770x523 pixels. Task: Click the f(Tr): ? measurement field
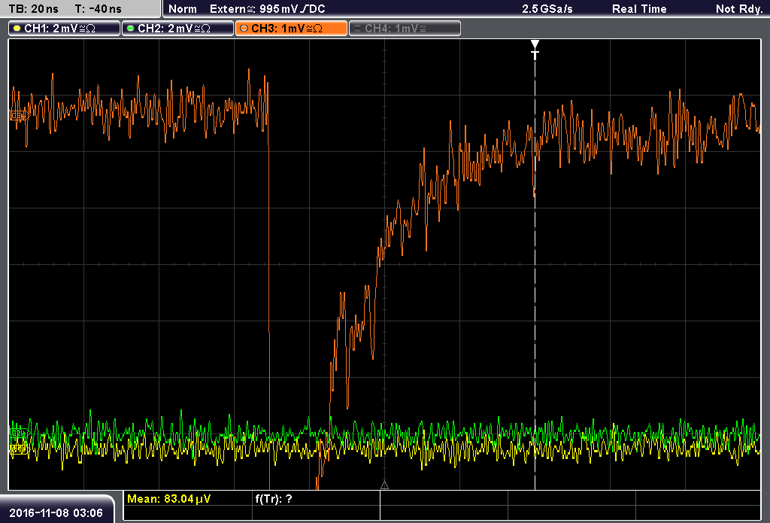[x=274, y=499]
